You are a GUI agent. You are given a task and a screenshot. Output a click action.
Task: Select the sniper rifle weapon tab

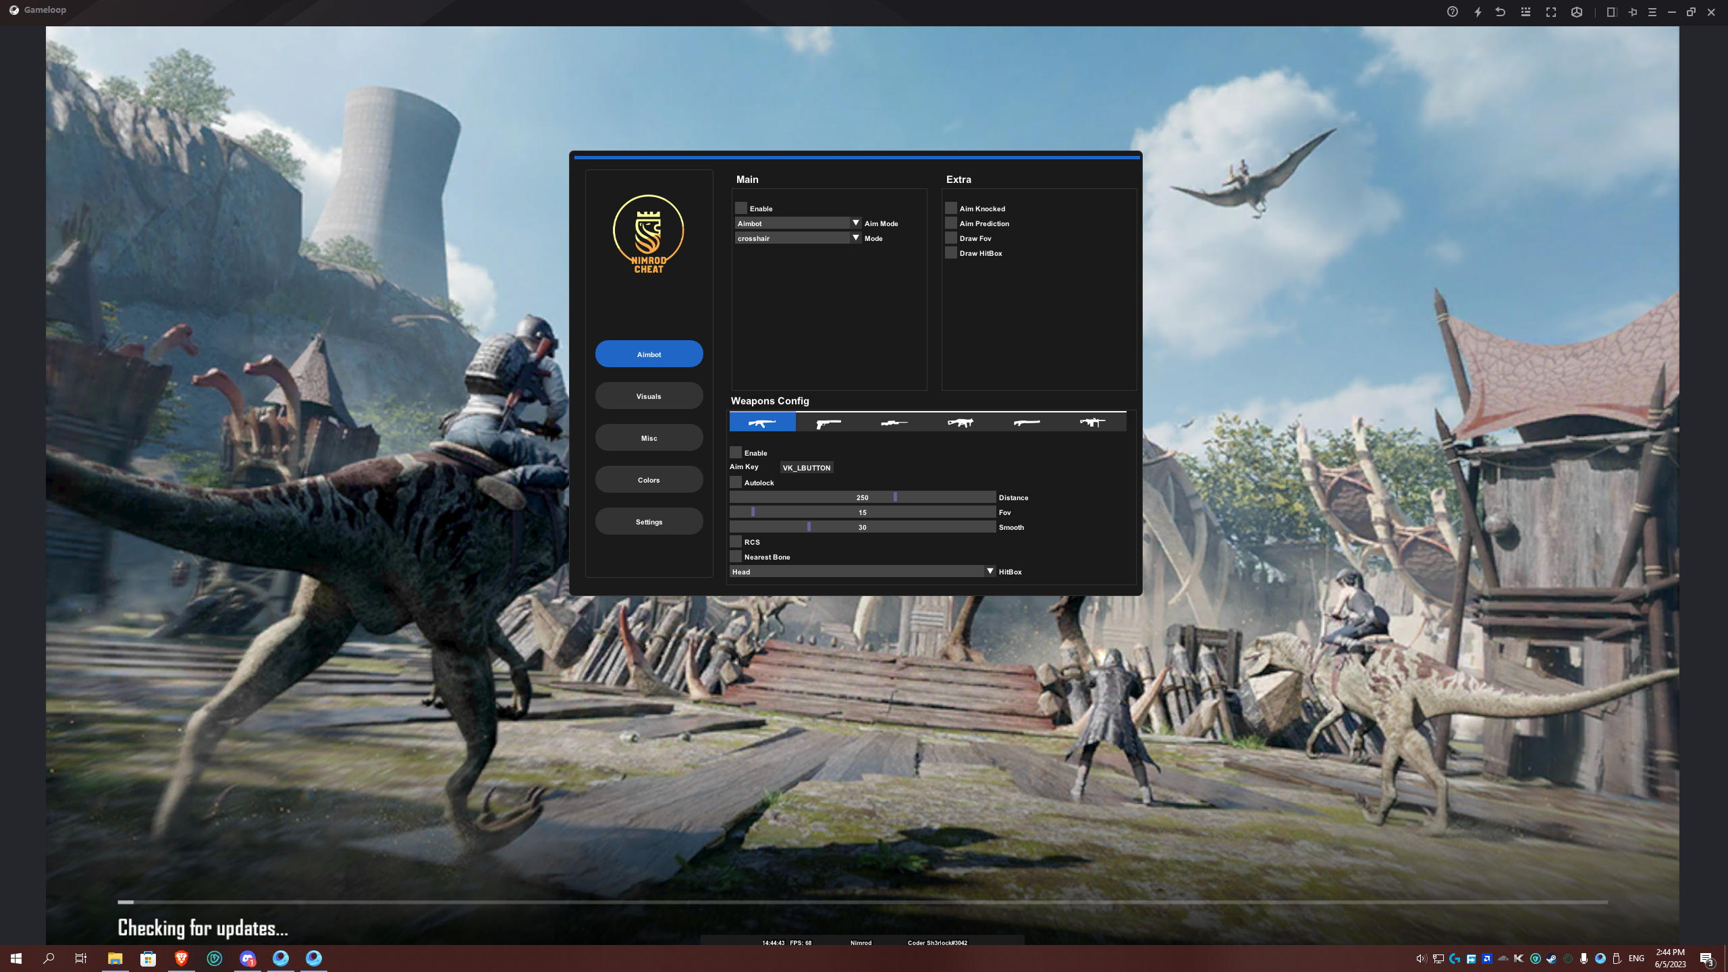[894, 423]
